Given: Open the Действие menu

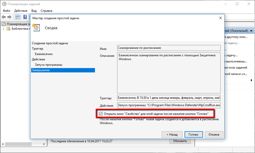Looking at the screenshot, I should tap(21, 11).
